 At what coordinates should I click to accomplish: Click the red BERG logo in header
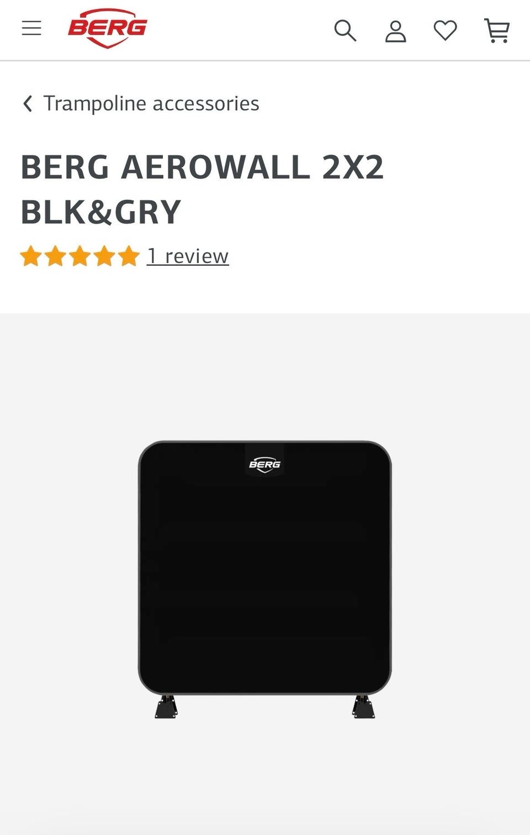coord(108,28)
